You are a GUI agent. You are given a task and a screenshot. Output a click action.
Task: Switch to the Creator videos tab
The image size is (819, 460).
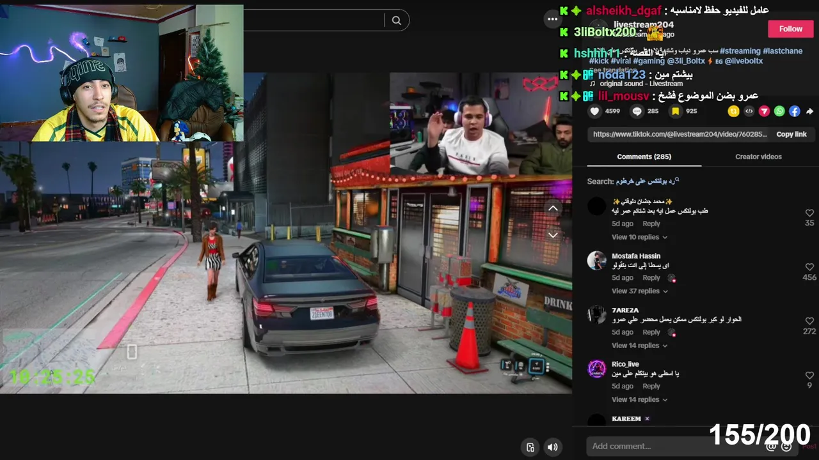[x=758, y=157]
